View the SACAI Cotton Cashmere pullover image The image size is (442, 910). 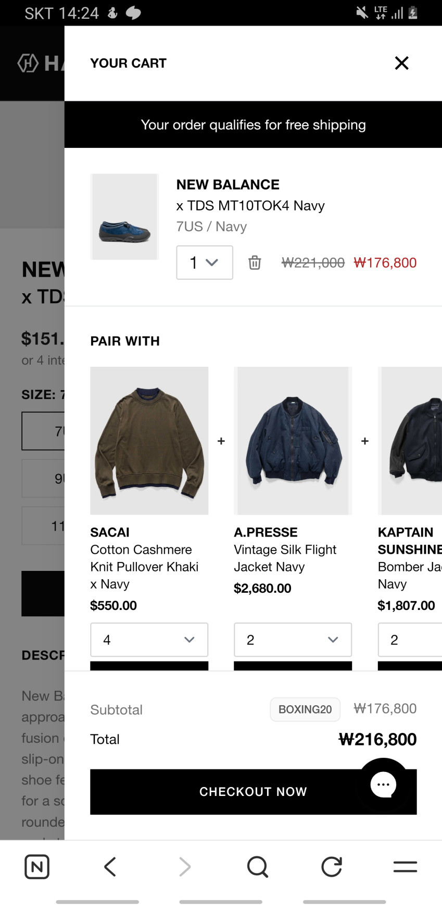coord(149,441)
